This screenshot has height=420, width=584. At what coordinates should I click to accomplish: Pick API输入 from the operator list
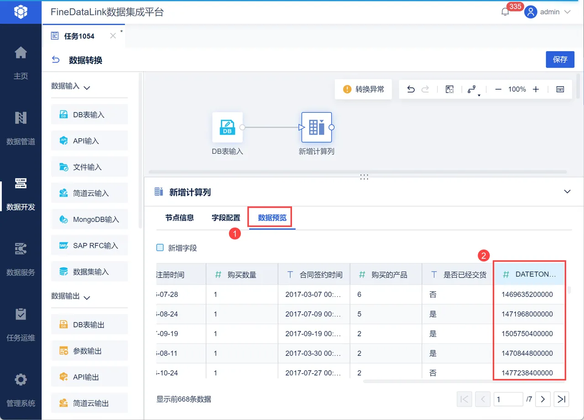[x=89, y=141]
